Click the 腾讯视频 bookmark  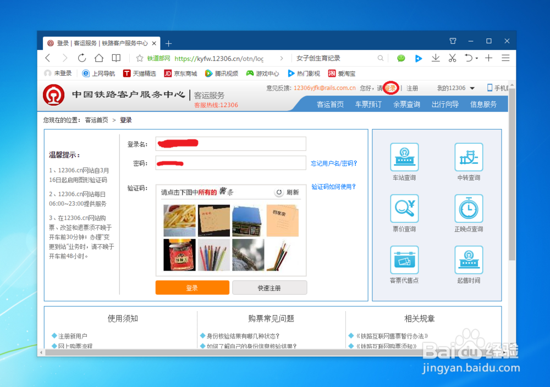[222, 74]
